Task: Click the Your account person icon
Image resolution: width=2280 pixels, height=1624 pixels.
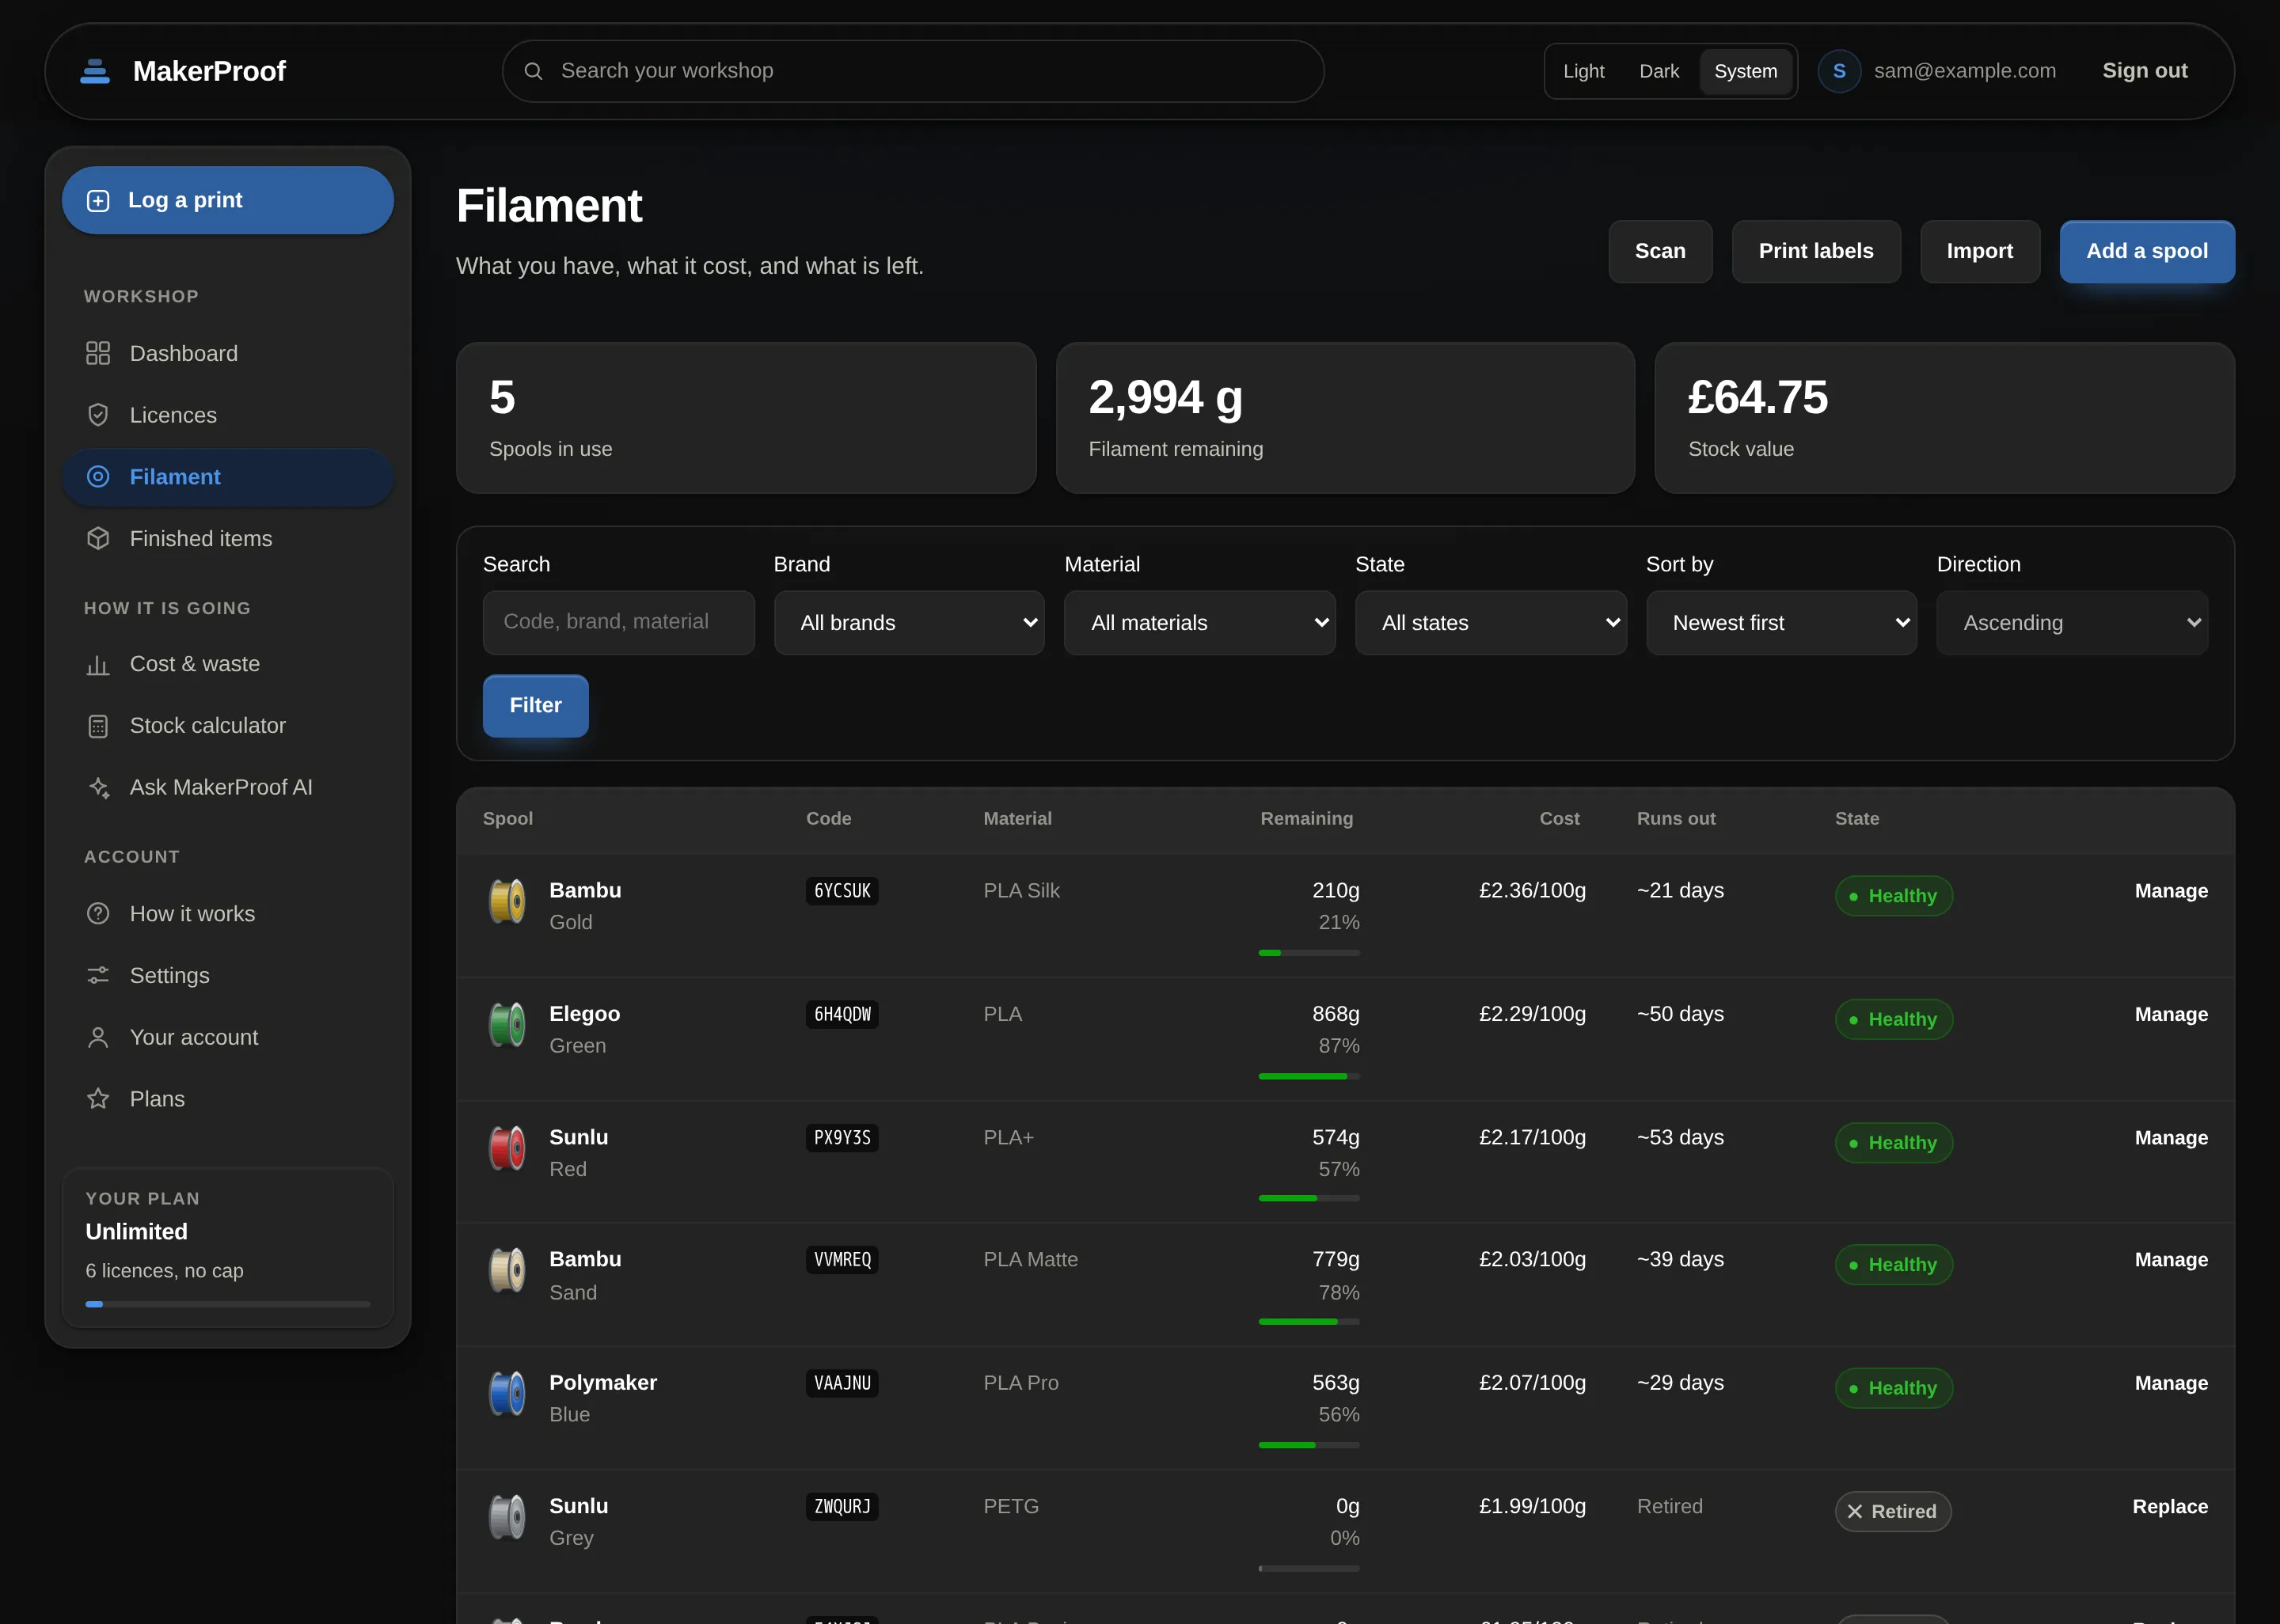Action: (98, 1037)
